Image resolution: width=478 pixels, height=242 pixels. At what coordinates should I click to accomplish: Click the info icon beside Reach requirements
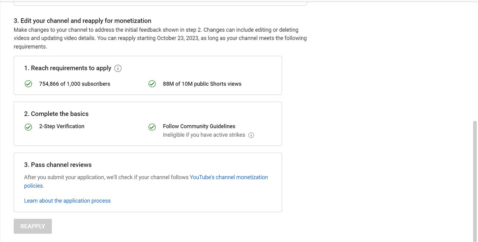point(118,68)
